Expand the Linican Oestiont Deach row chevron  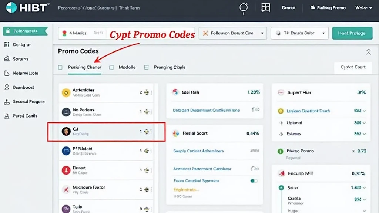click(x=364, y=111)
